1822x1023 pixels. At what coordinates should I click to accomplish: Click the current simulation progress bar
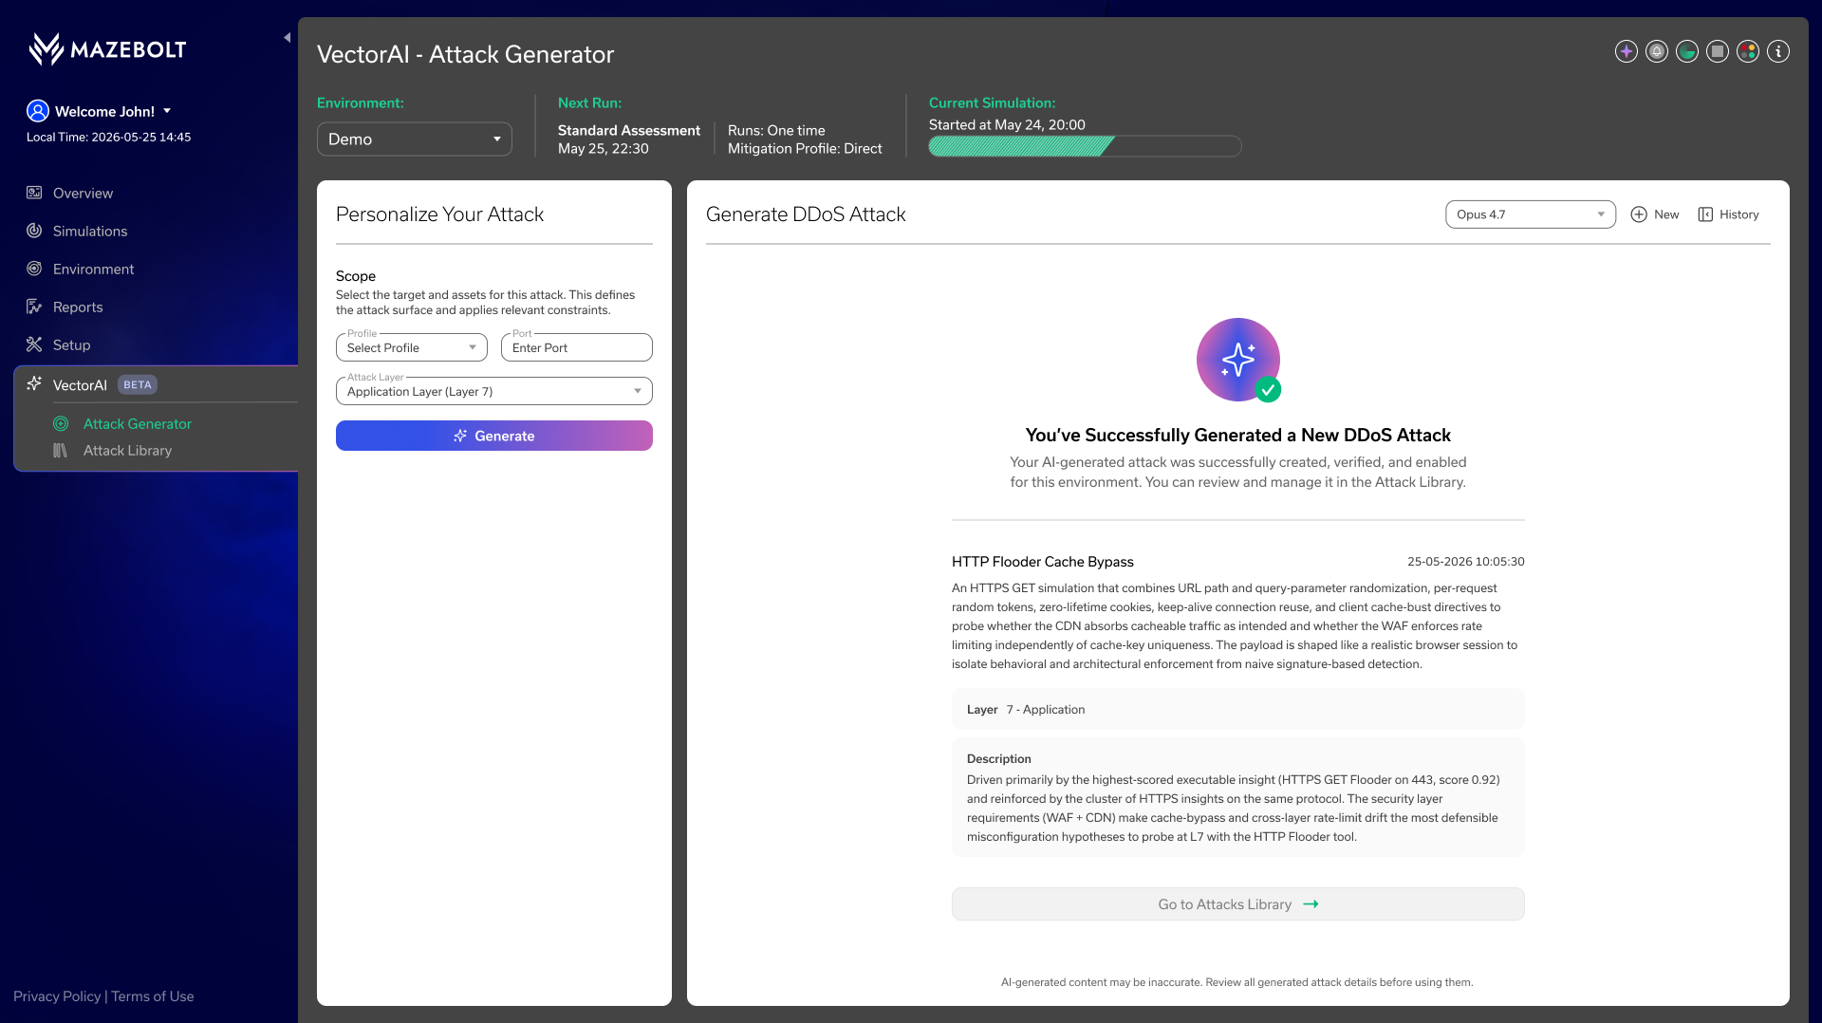[x=1085, y=146]
